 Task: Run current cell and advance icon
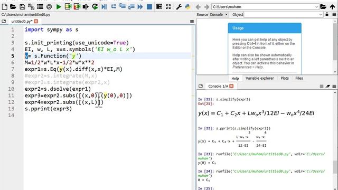77,7
